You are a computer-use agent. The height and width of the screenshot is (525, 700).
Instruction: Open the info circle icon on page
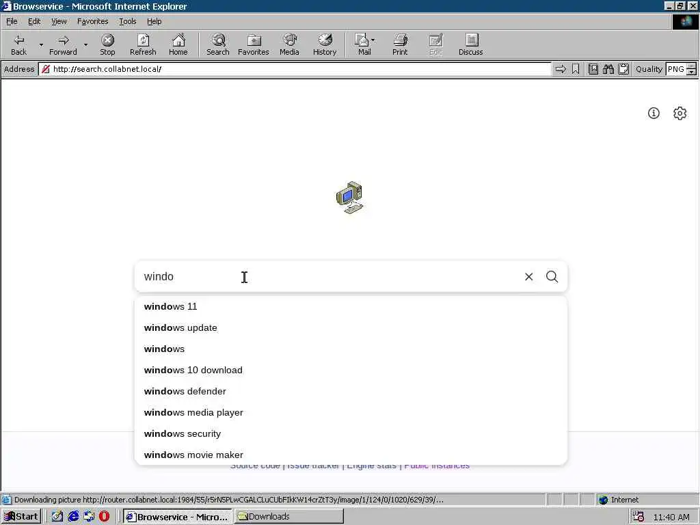pos(654,113)
